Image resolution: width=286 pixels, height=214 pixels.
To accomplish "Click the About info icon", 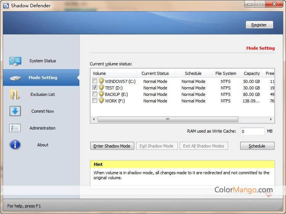I will pyautogui.click(x=15, y=145).
